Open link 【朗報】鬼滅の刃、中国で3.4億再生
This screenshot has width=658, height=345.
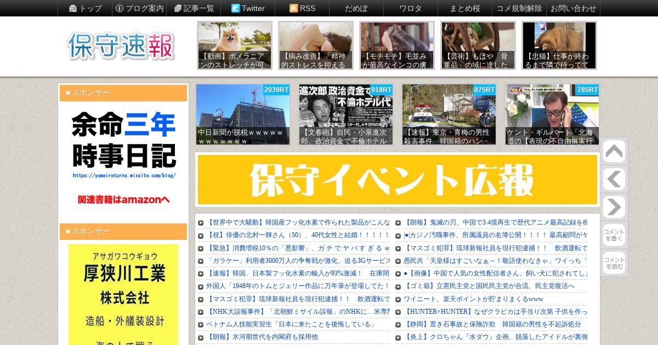pos(496,223)
